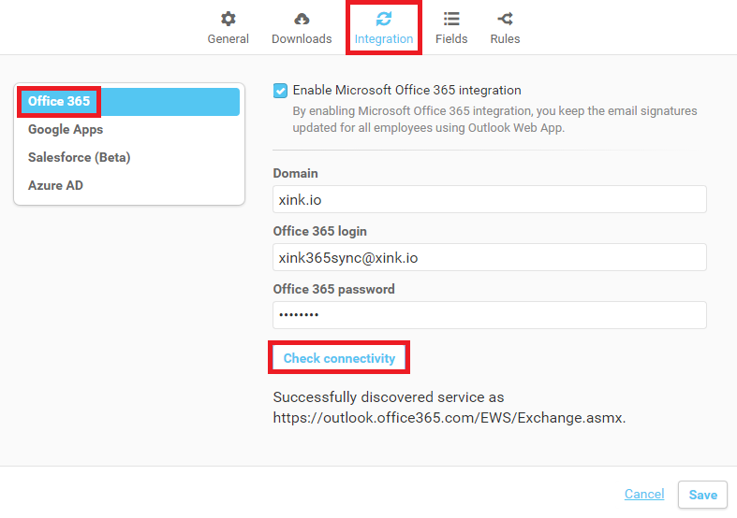The image size is (737, 518).
Task: Select Office 365 in the integration list
Action: [x=129, y=101]
